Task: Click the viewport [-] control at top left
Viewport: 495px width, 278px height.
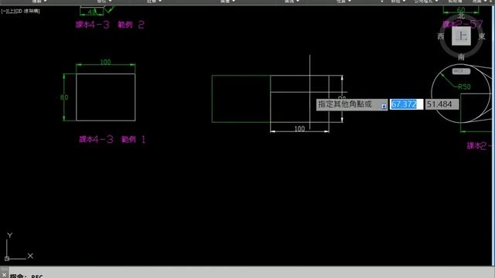Action: tap(3, 11)
